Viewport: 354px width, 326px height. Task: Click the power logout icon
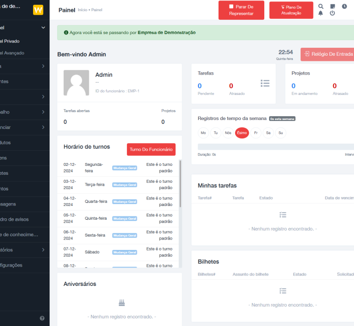[x=332, y=13]
